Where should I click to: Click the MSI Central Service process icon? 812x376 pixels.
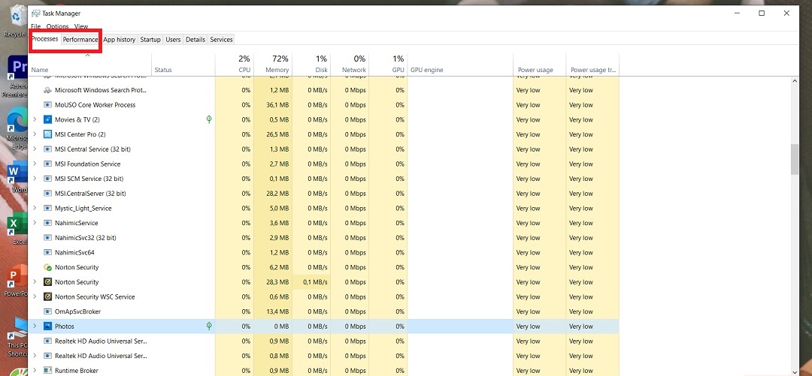click(47, 149)
